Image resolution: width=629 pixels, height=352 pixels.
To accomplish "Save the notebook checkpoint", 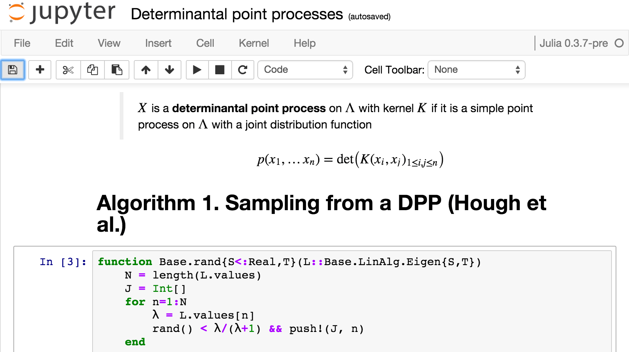I will coord(13,70).
